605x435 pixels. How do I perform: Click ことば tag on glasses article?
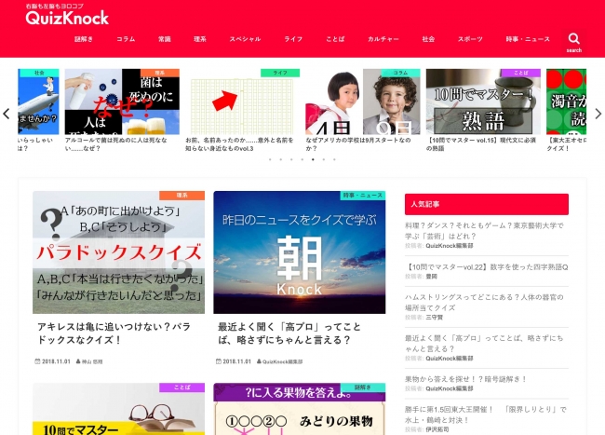181,387
